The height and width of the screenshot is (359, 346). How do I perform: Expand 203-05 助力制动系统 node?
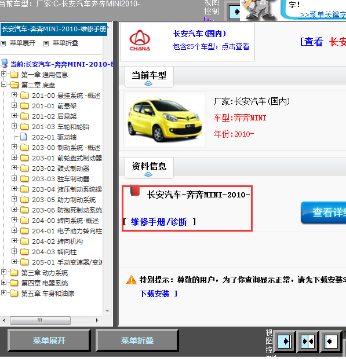point(14,199)
